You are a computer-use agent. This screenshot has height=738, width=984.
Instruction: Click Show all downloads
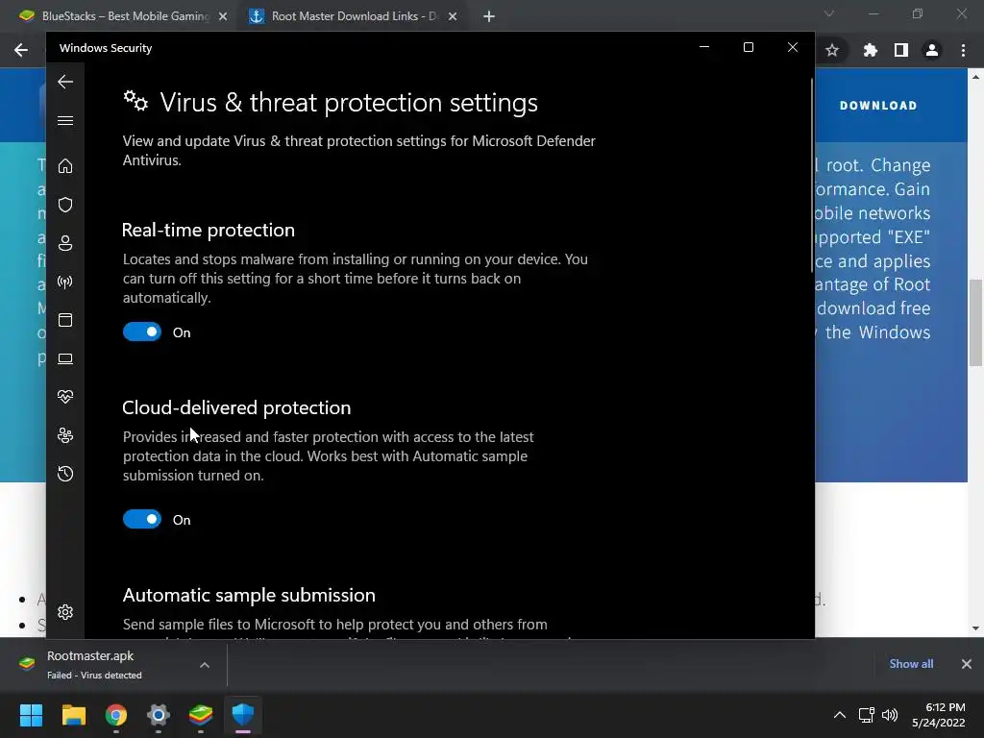coord(911,664)
